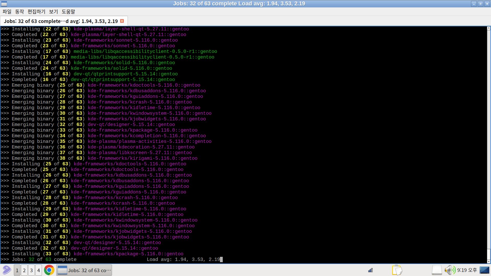Close the terminal tab via its red X
This screenshot has height=276, width=491.
point(122,21)
